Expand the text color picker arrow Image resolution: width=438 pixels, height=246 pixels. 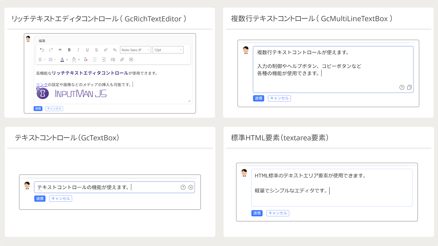pyautogui.click(x=67, y=60)
